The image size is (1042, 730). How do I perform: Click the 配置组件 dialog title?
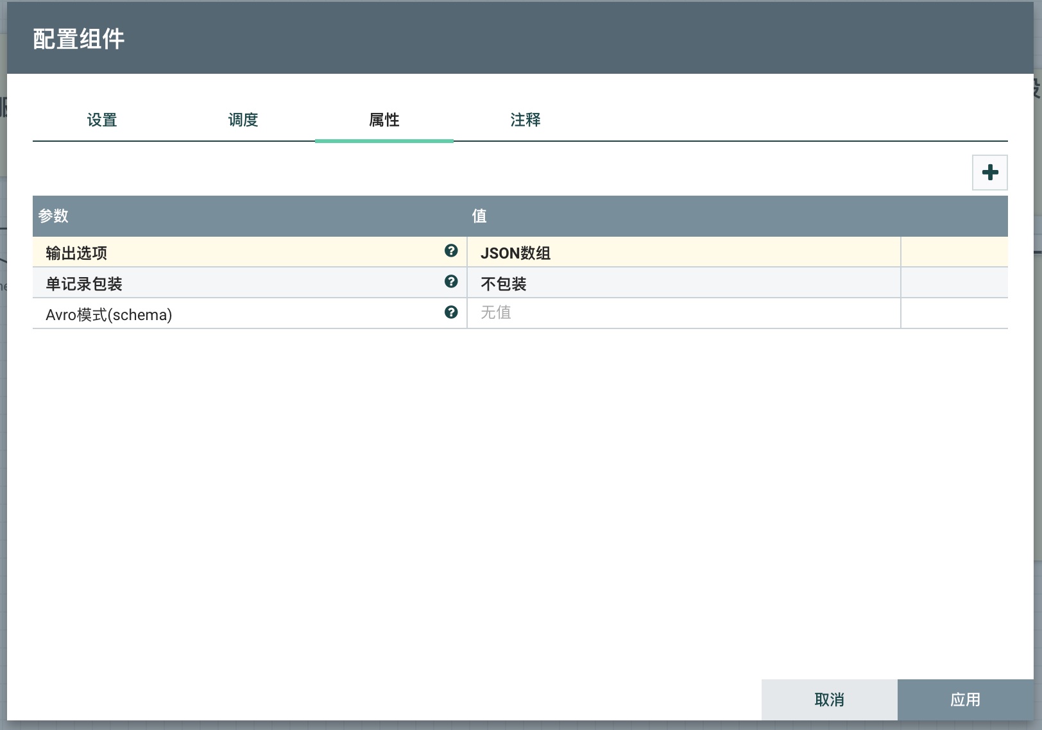78,39
